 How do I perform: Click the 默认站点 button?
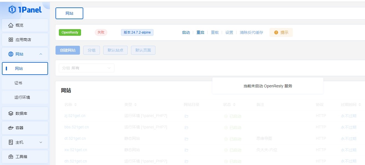115,50
